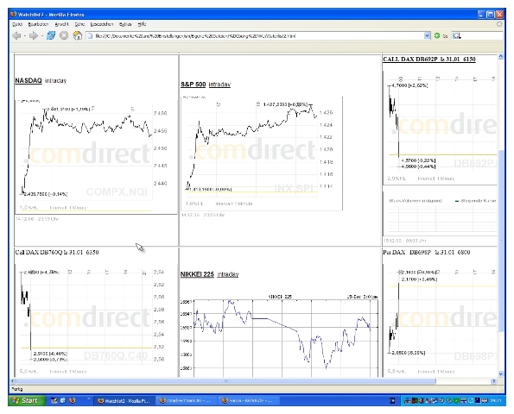This screenshot has width=514, height=414.
Task: Follow the NASDAQ chart title link
Action: pos(29,80)
